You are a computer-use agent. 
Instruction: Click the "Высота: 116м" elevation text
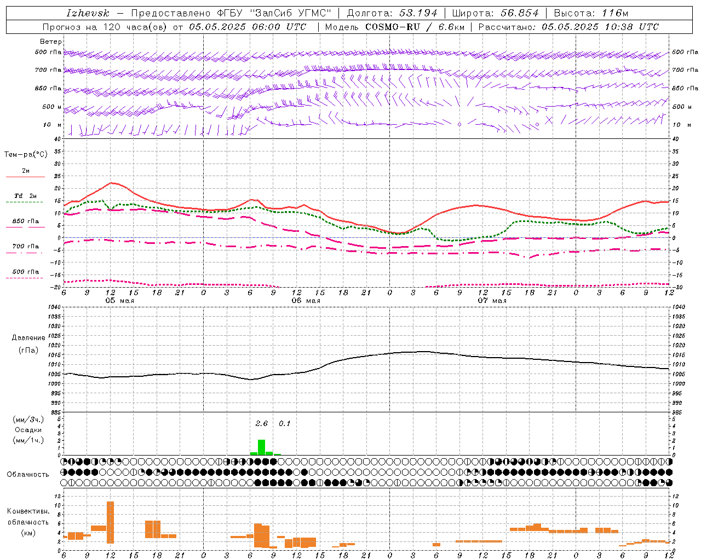[591, 13]
